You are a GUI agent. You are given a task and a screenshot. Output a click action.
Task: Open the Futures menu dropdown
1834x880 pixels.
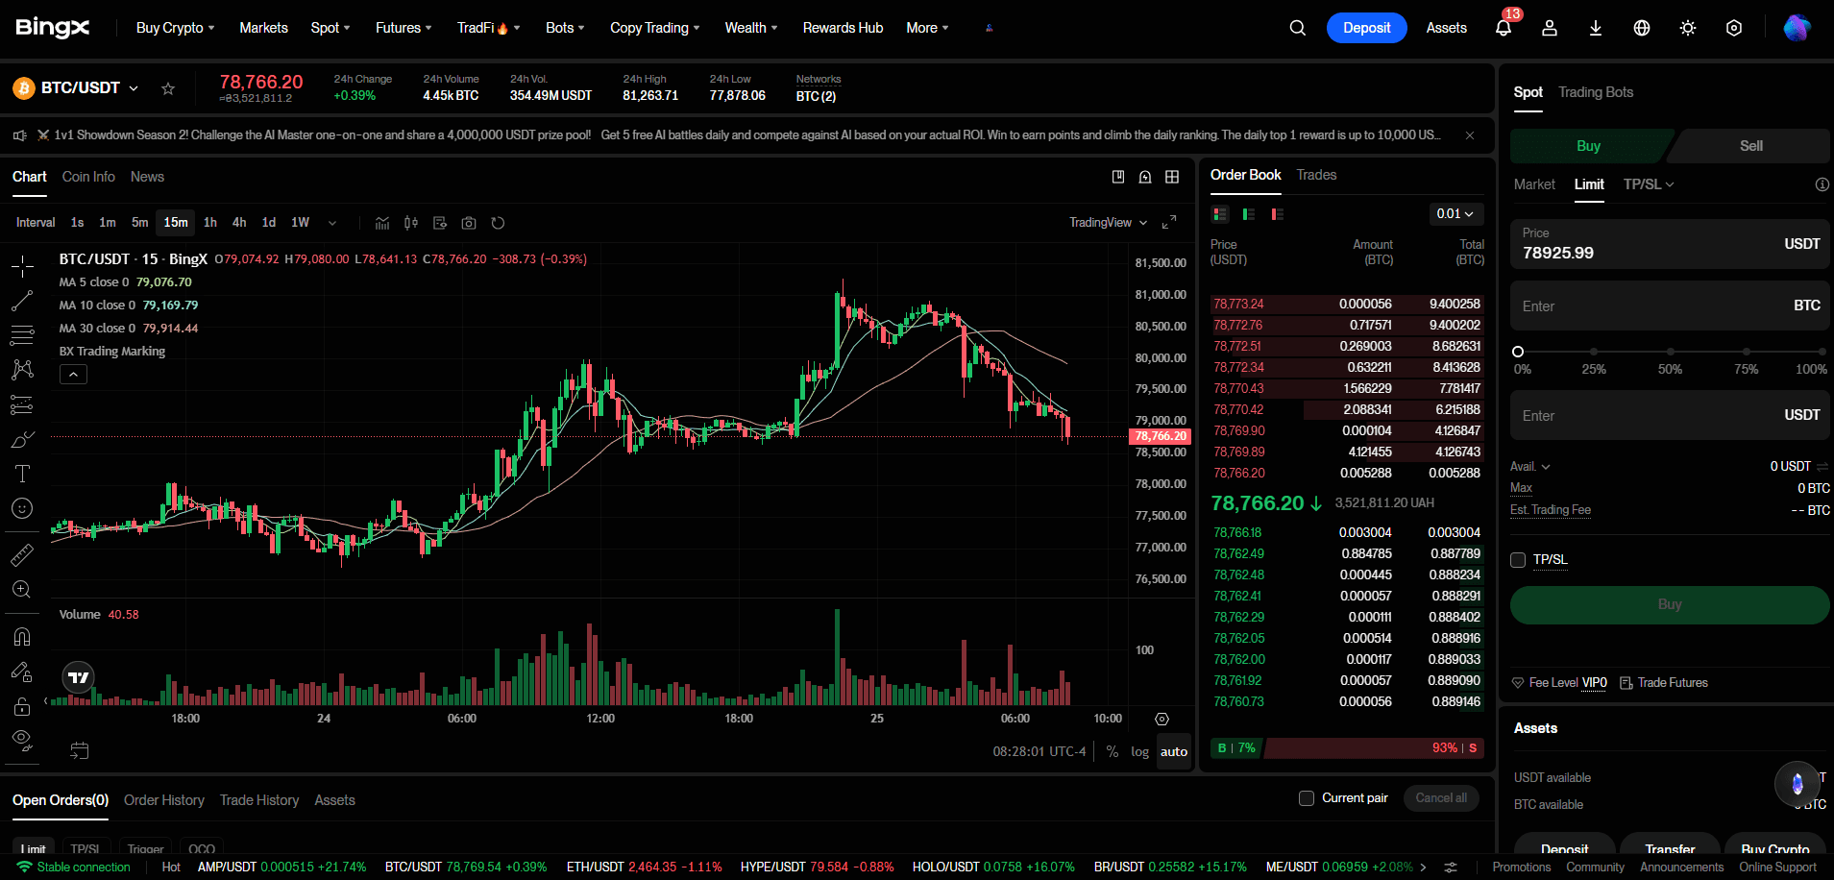[403, 28]
